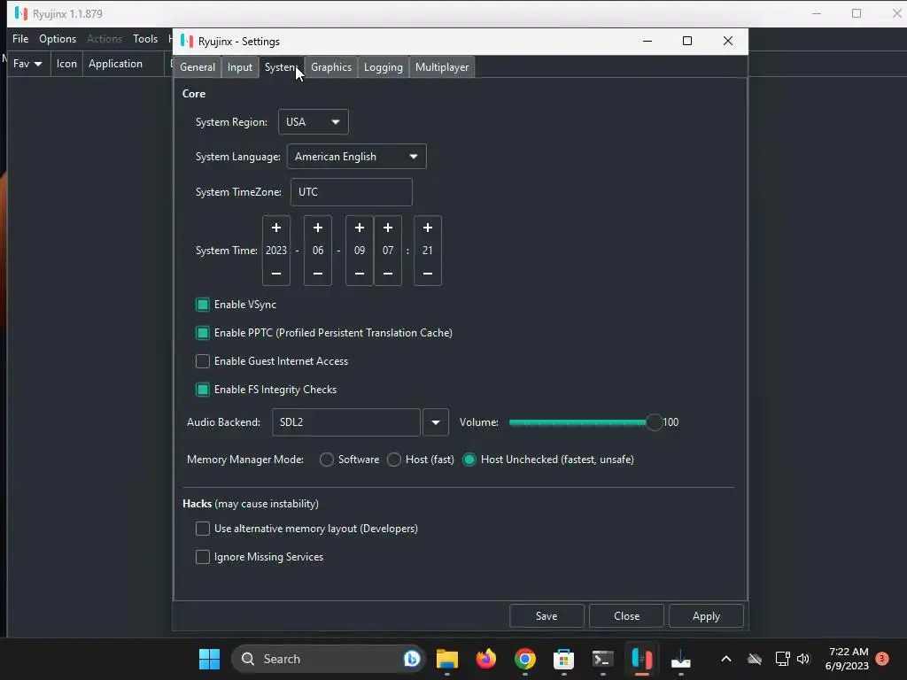Open the Tools menu in Ryujinx
This screenshot has width=907, height=680.
pos(145,39)
